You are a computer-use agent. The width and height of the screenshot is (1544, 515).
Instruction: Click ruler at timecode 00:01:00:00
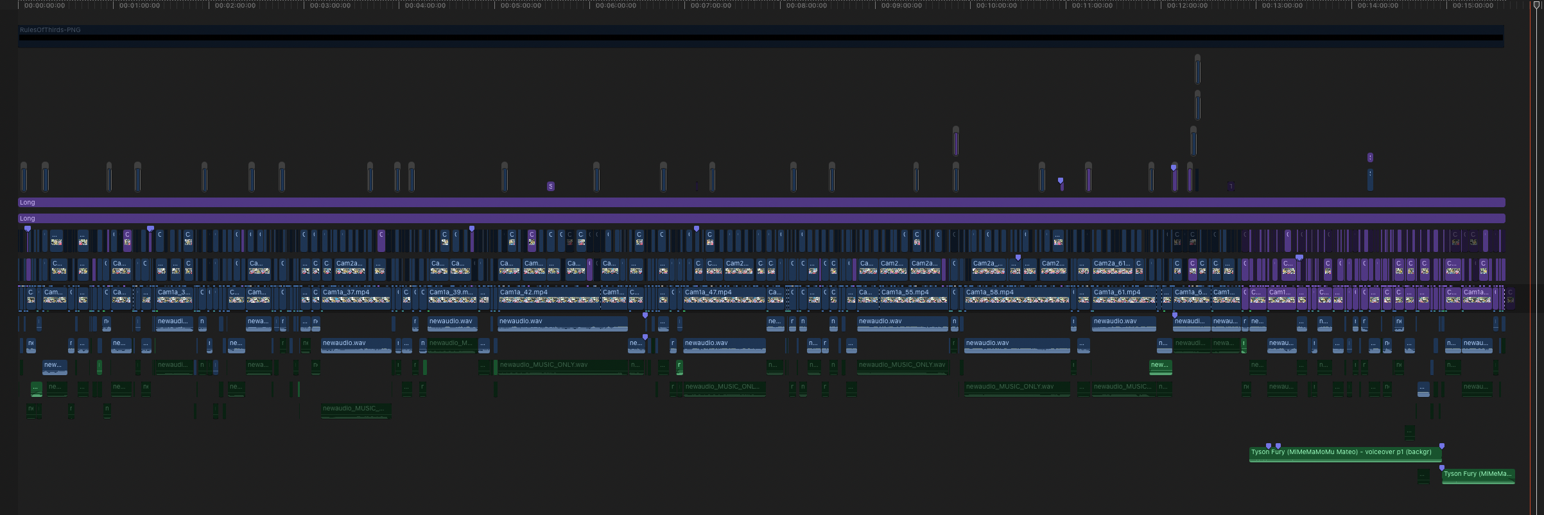click(x=140, y=5)
